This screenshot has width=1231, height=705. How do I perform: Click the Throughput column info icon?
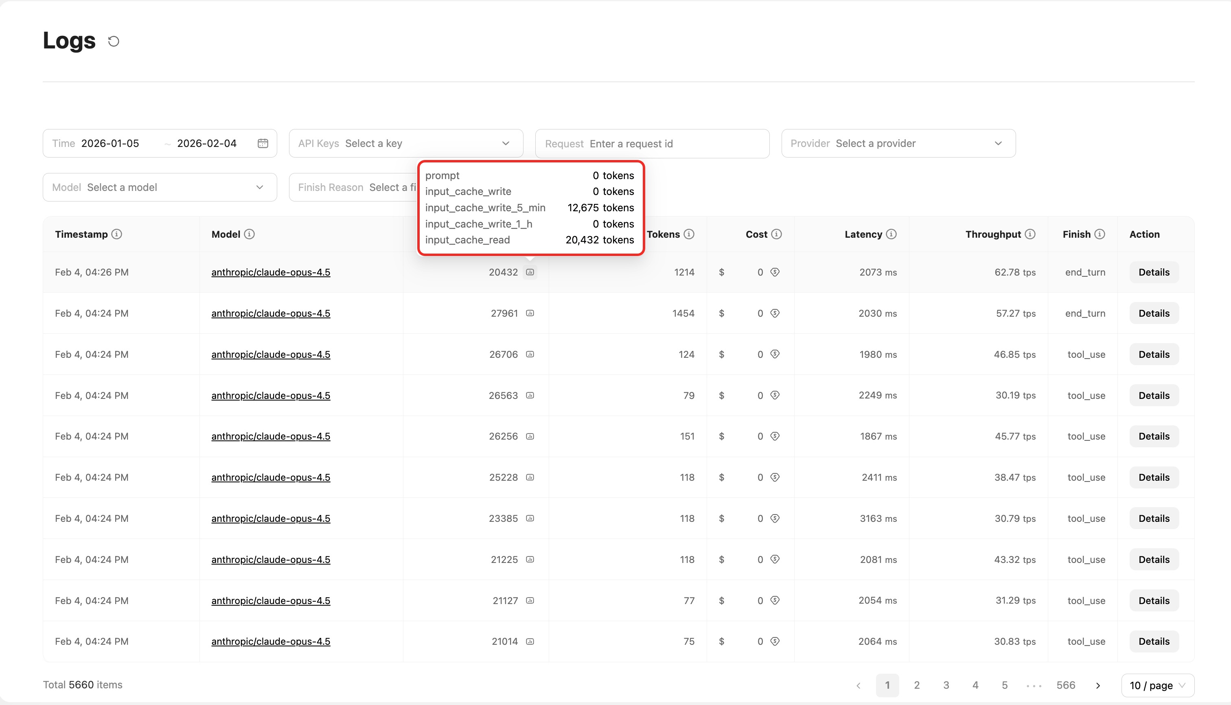1030,234
